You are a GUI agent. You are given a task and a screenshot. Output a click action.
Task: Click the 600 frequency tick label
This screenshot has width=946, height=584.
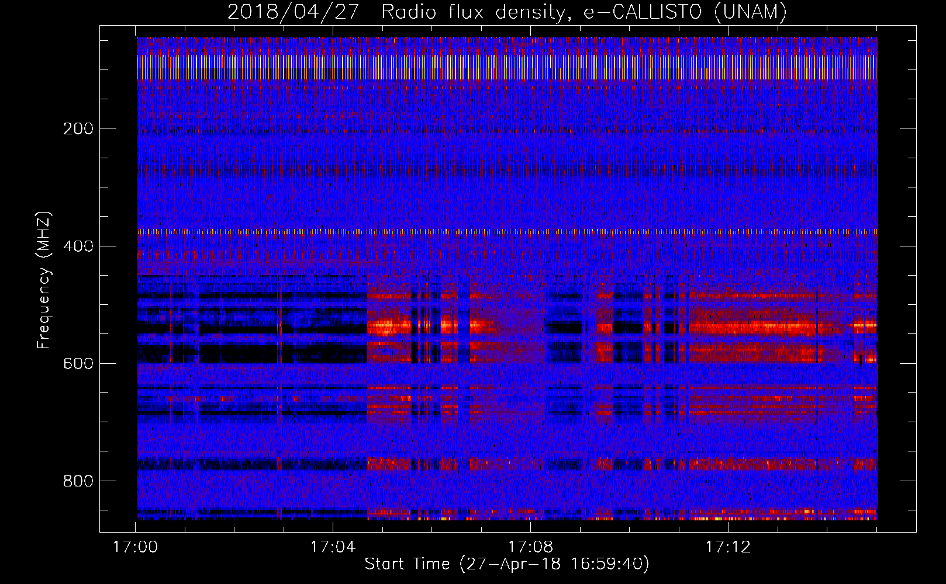78,363
